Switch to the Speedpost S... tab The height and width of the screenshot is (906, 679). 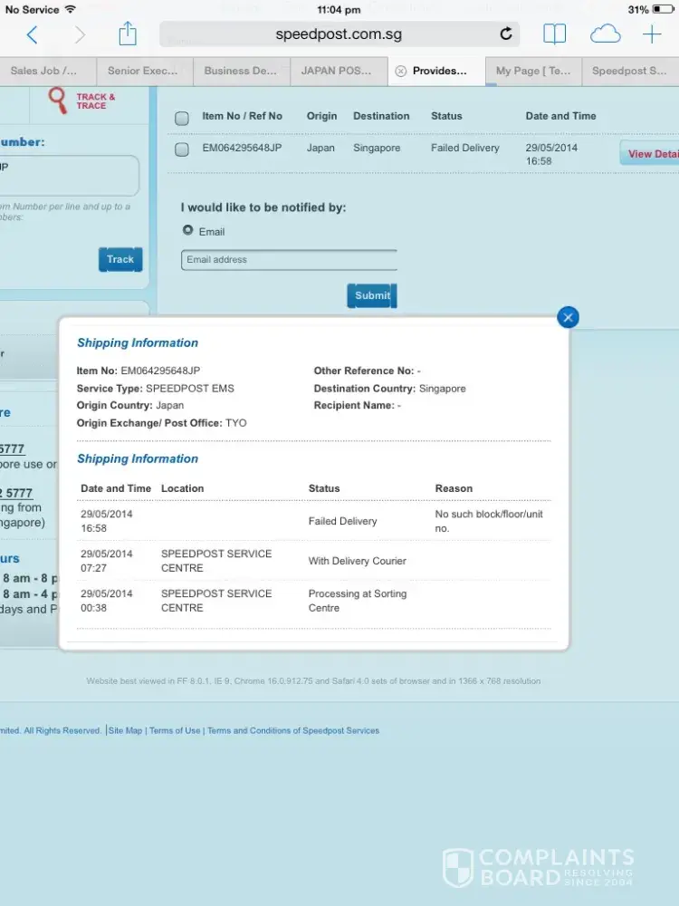[628, 71]
